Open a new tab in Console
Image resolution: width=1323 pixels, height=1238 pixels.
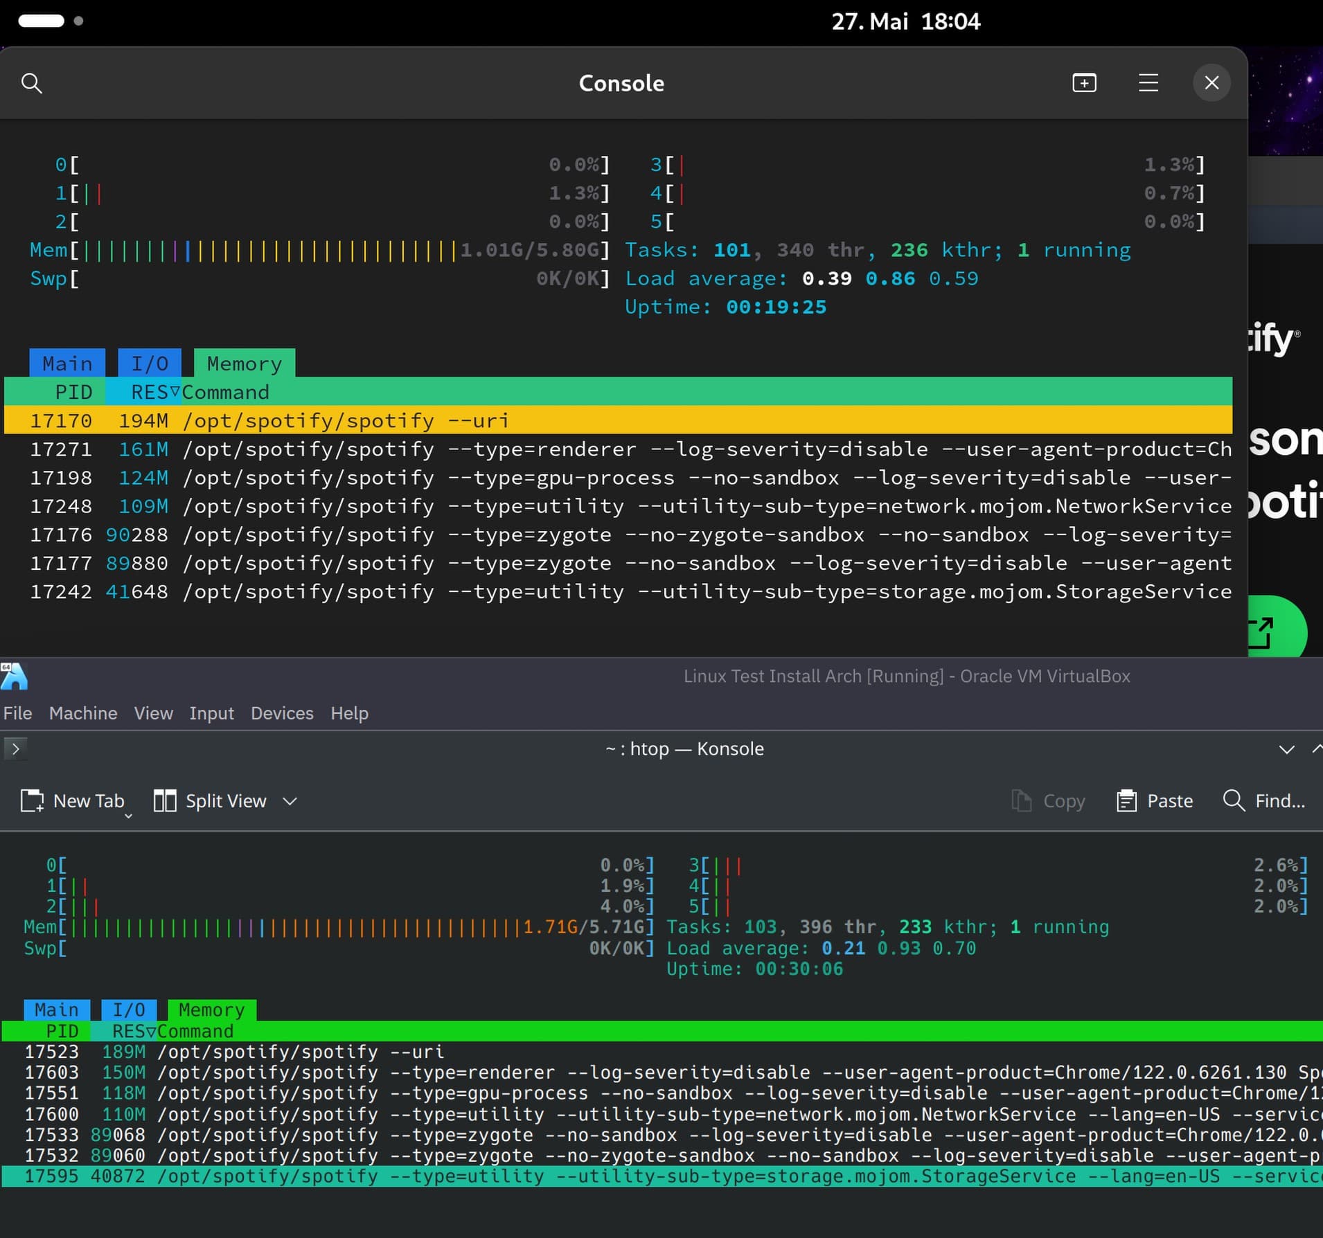click(1084, 83)
